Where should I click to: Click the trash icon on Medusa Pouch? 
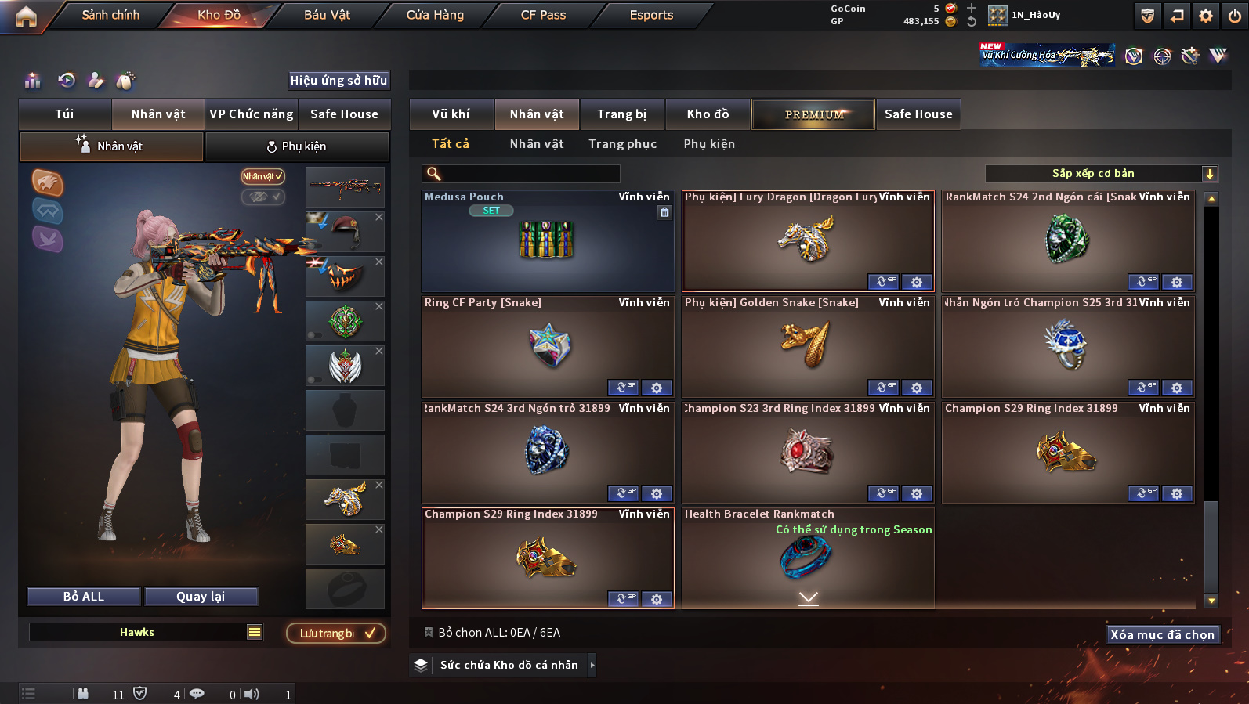coord(664,212)
